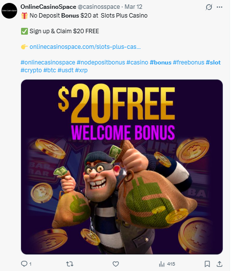Bookmark this Slots Plus Casino post
The image size is (232, 271).
[207, 264]
